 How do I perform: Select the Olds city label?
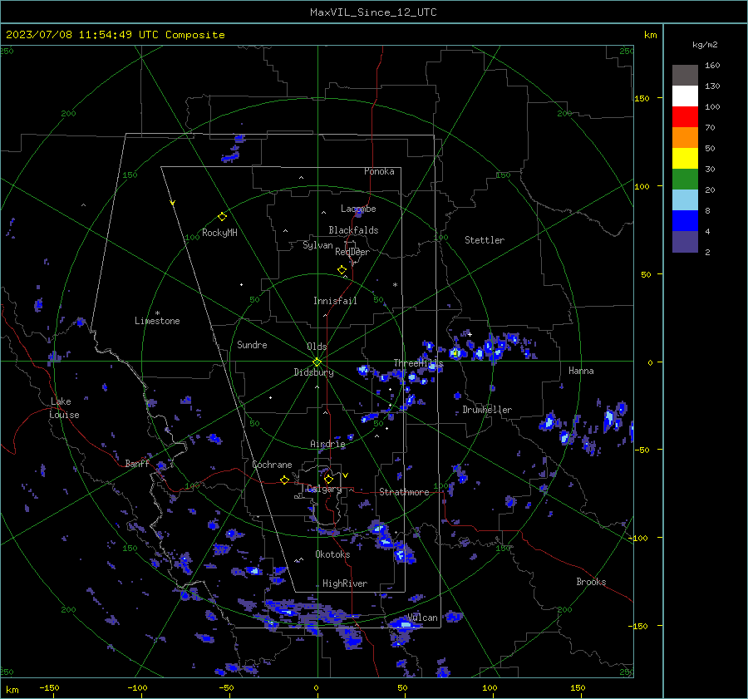tap(317, 347)
